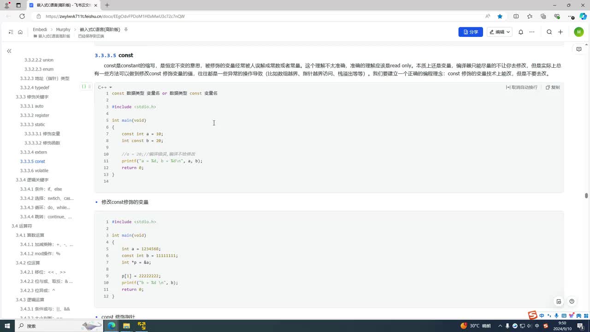Screen dimensions: 590x332
Task: Jump to 3.3.3.4 extern outline entry
Action: pyautogui.click(x=33, y=152)
